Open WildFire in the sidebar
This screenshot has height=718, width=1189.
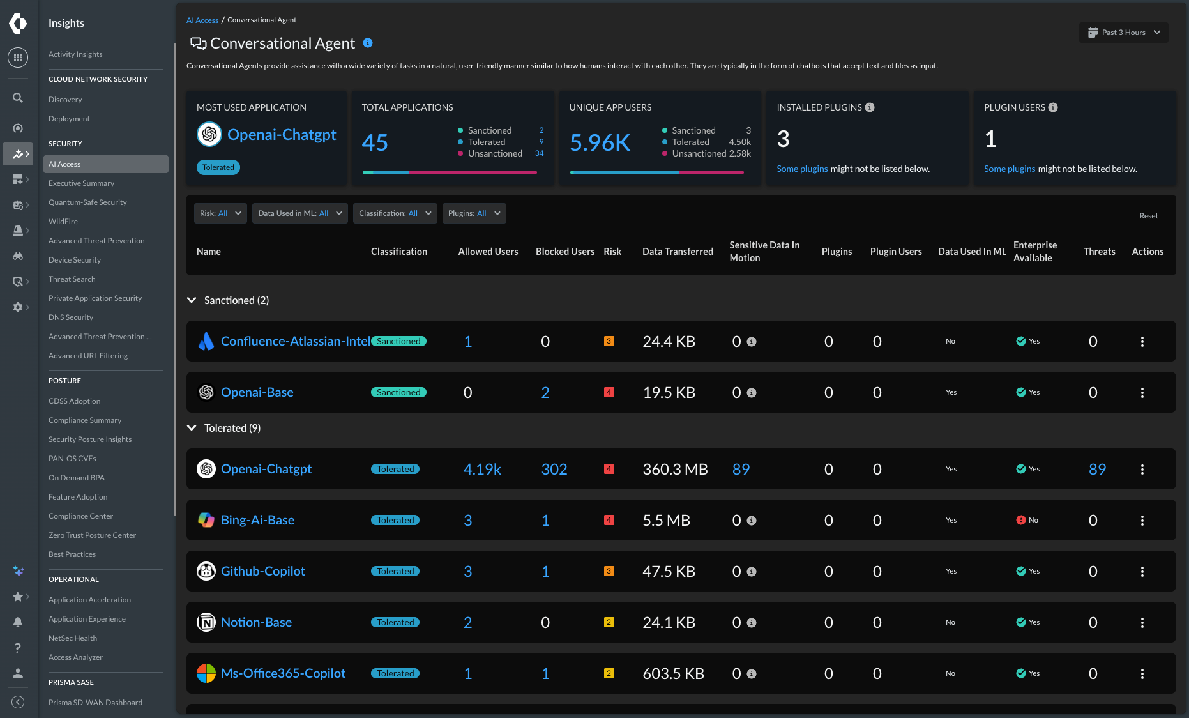63,222
